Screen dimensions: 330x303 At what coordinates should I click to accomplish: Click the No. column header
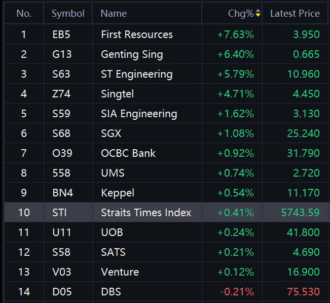24,14
